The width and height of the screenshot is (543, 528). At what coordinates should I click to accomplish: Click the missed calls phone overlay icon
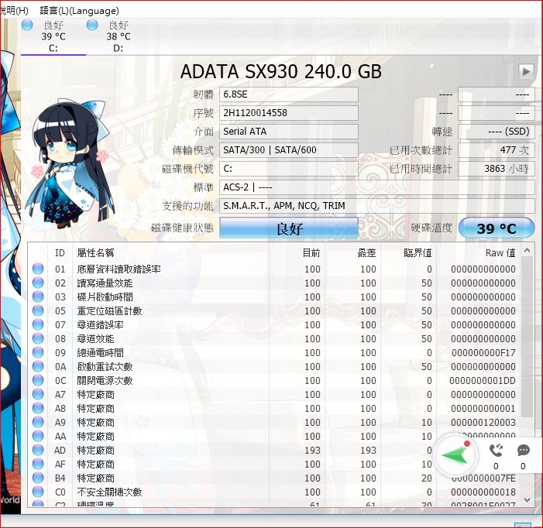[x=496, y=450]
